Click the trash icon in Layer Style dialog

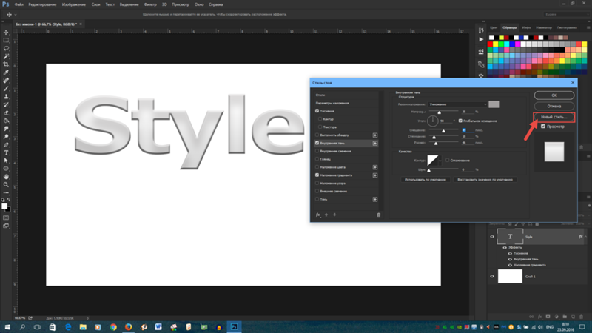click(x=378, y=215)
